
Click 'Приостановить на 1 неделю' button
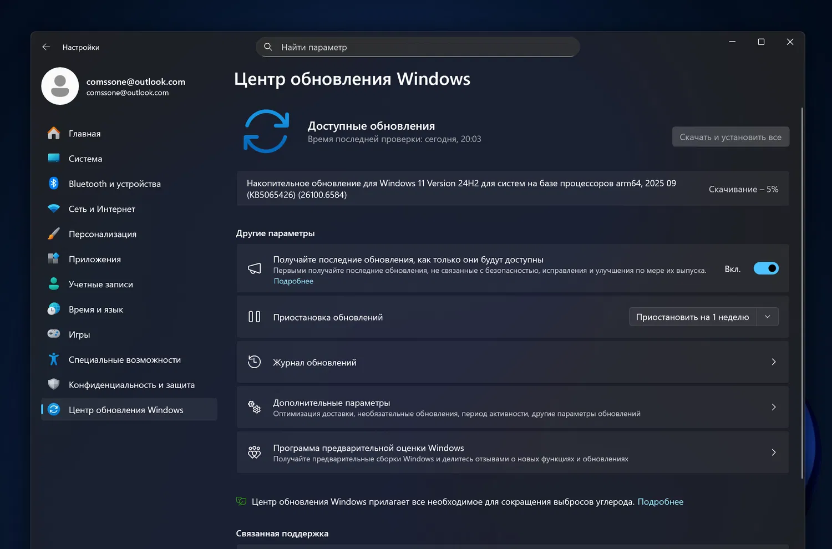pyautogui.click(x=693, y=317)
